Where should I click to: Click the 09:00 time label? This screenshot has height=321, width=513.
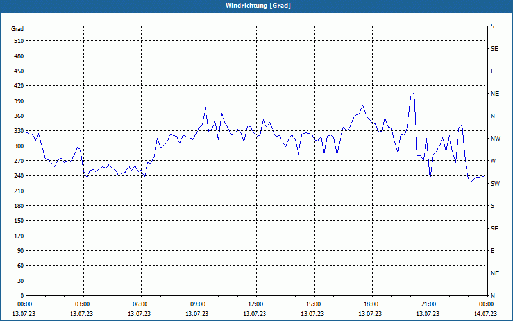click(x=198, y=304)
